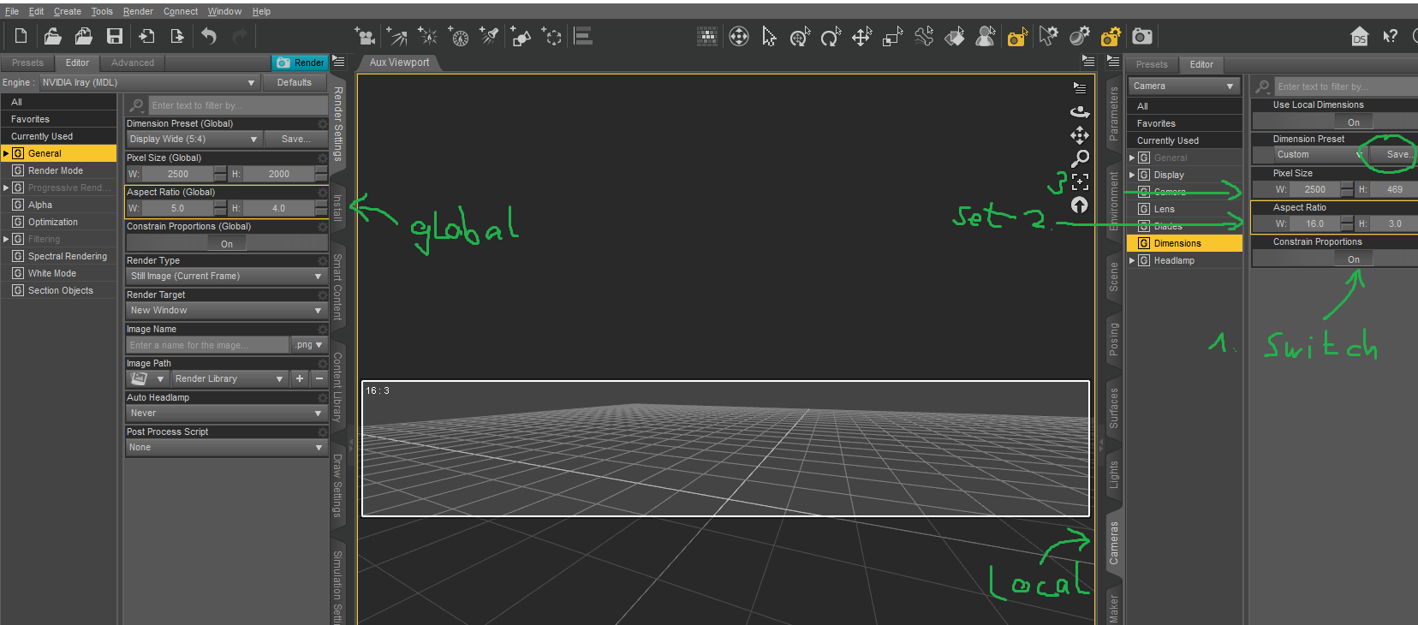
Task: Open the Render Type Still Image dropdown
Action: click(226, 276)
